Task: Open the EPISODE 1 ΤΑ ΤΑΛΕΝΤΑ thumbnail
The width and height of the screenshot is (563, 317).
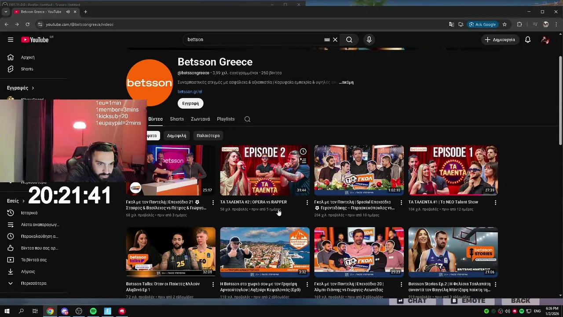Action: point(453,170)
